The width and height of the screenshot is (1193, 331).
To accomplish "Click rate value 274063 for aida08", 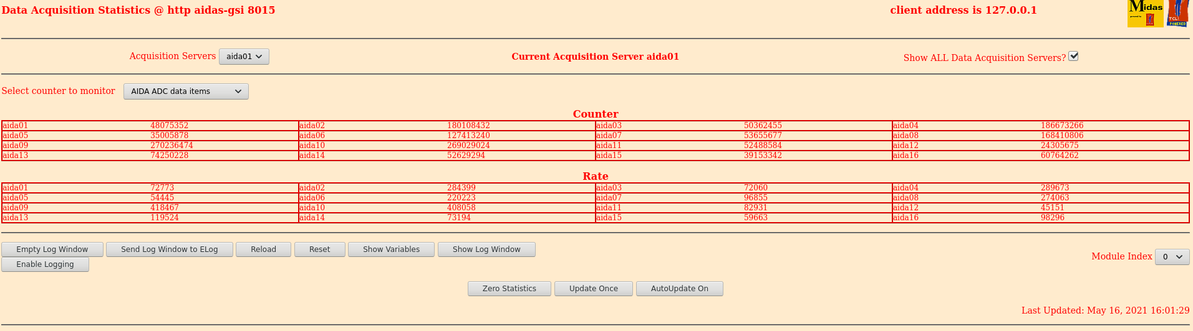I will point(1055,198).
